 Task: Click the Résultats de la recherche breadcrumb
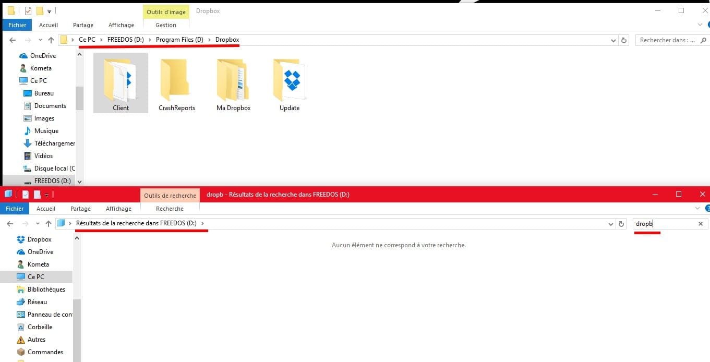(136, 223)
